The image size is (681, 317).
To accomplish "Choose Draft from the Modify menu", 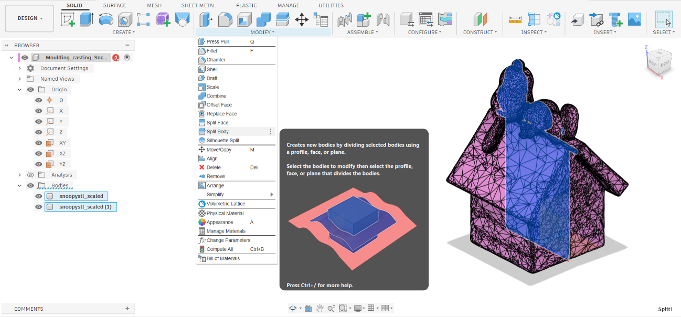I will (x=236, y=78).
